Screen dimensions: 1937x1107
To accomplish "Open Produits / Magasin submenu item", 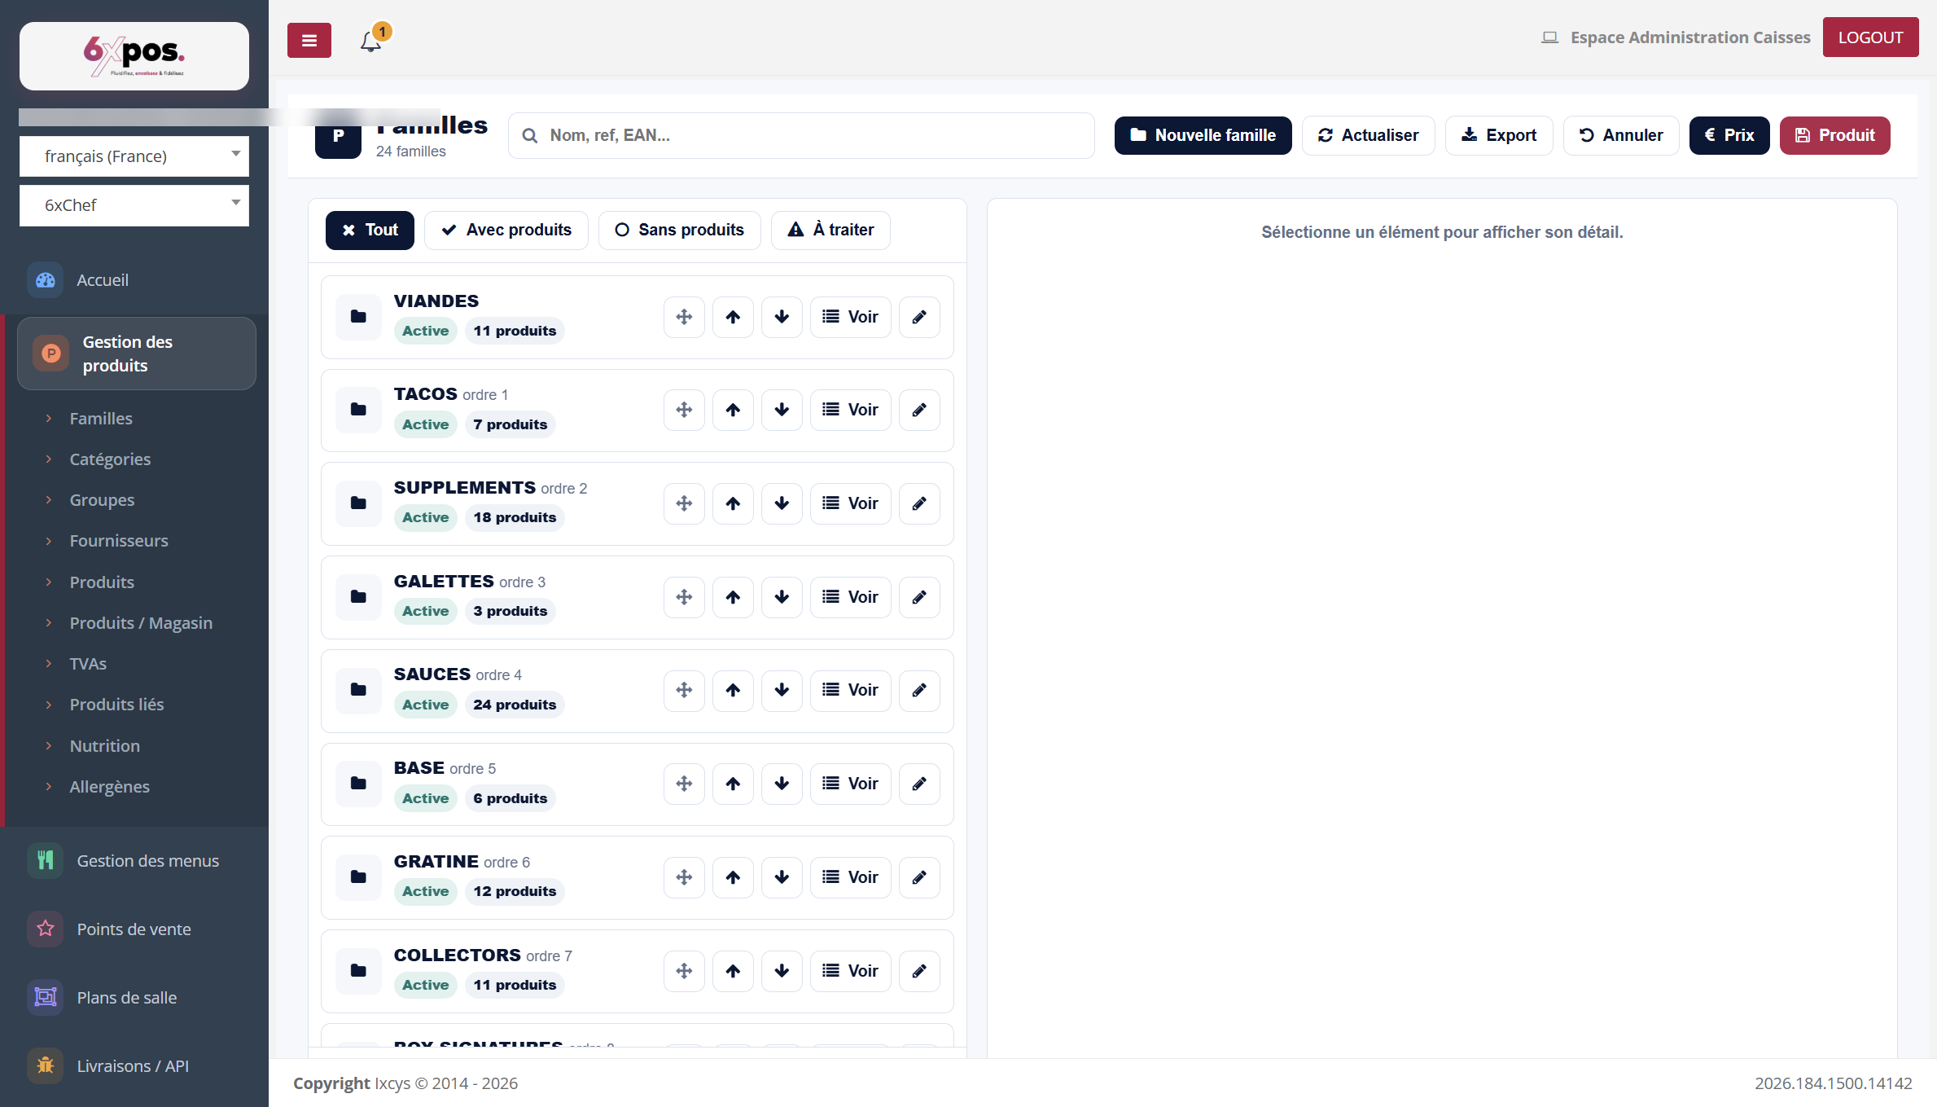I will click(141, 623).
